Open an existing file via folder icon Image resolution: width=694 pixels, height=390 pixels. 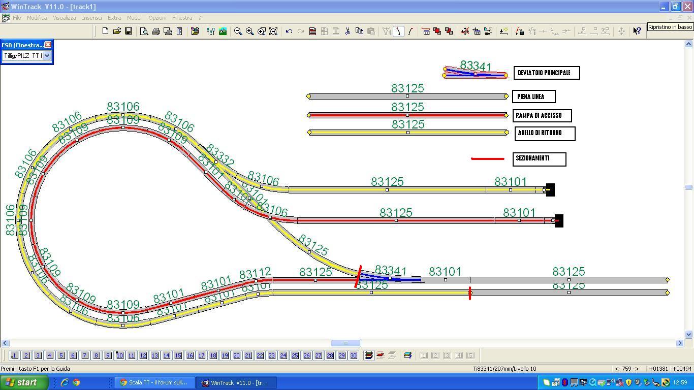pyautogui.click(x=117, y=31)
